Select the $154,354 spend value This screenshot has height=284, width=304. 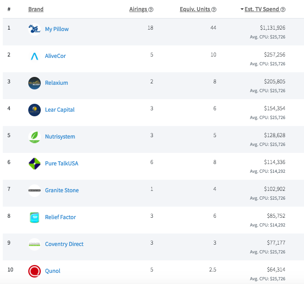[274, 108]
